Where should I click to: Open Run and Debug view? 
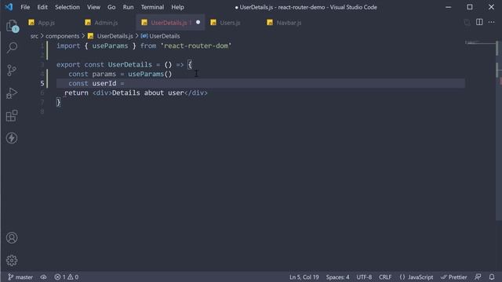(12, 93)
